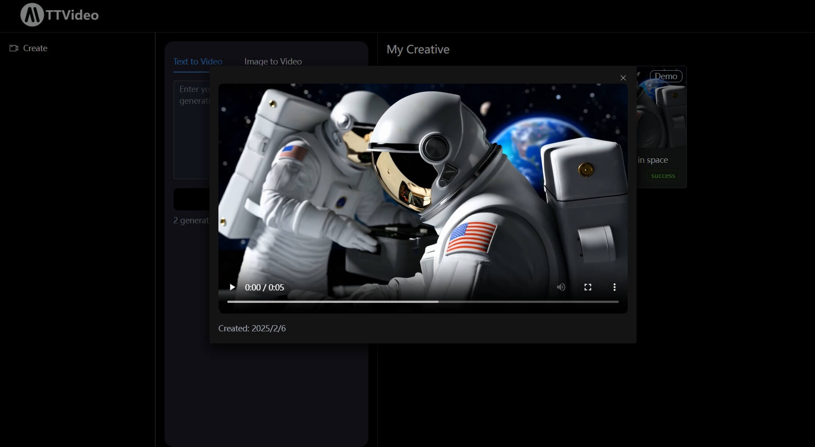Enter fullscreen mode for the video
815x447 pixels.
[x=588, y=287]
